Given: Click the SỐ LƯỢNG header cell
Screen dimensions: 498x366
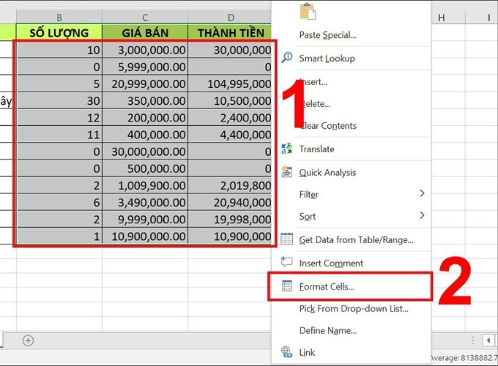Looking at the screenshot, I should [59, 33].
